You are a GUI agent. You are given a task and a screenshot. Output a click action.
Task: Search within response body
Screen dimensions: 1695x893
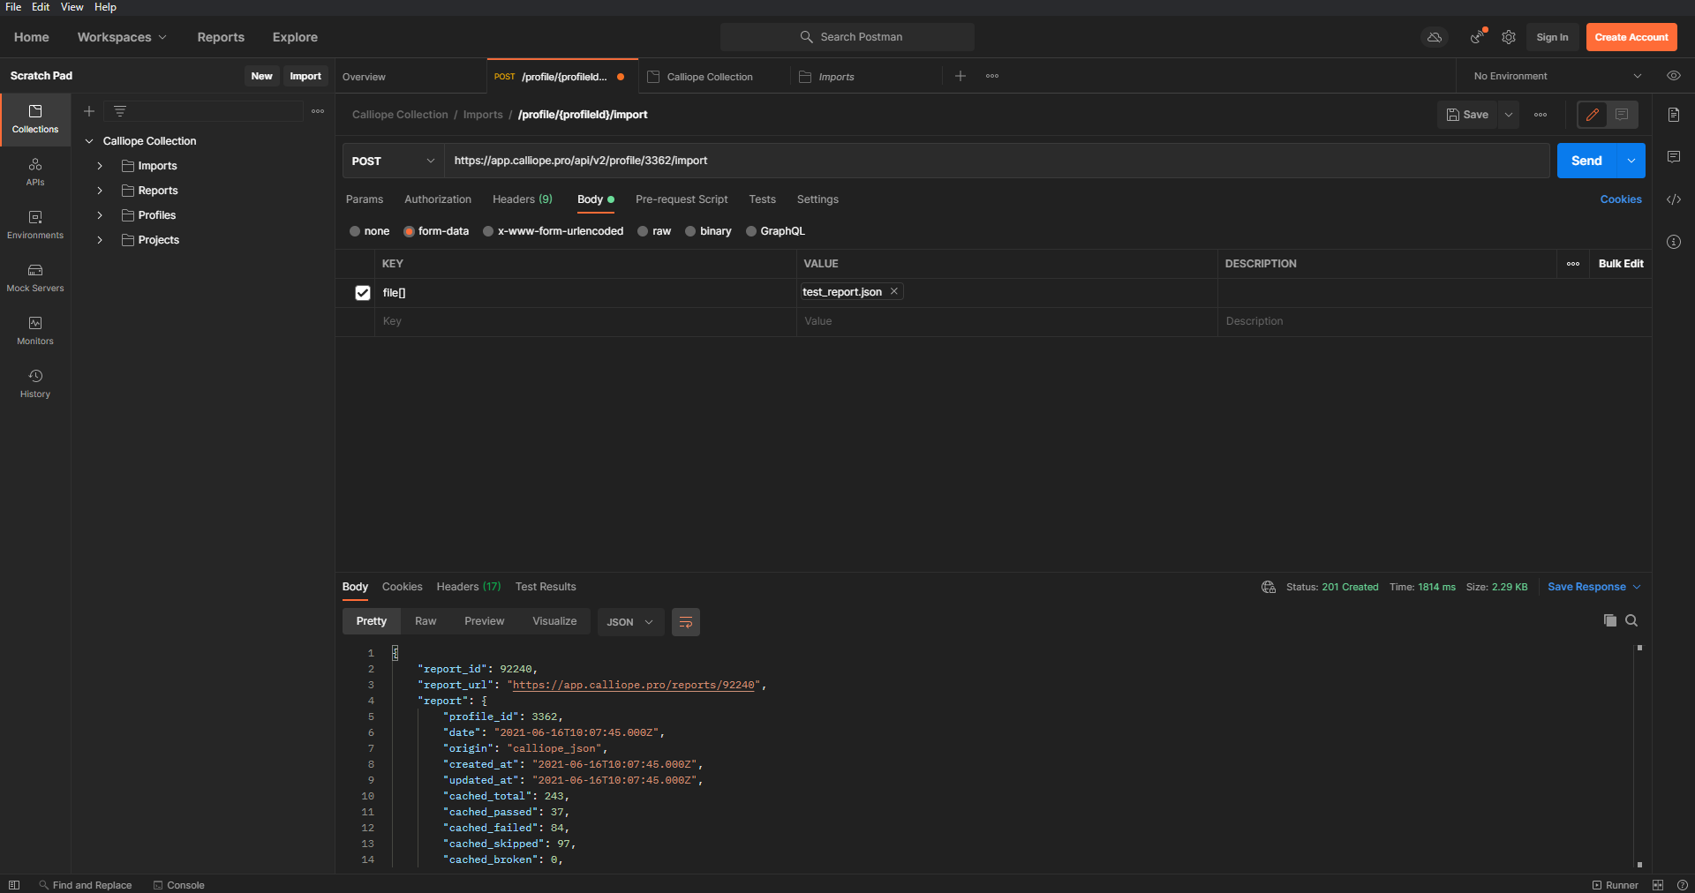(1631, 620)
